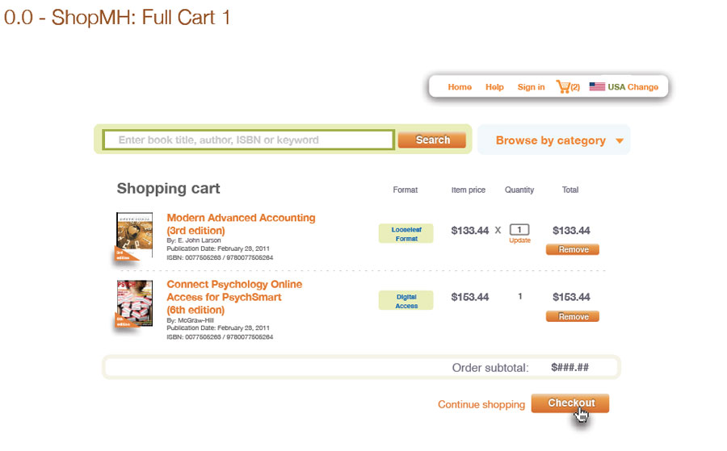
Task: Click Update under the quantity box
Action: pyautogui.click(x=519, y=240)
